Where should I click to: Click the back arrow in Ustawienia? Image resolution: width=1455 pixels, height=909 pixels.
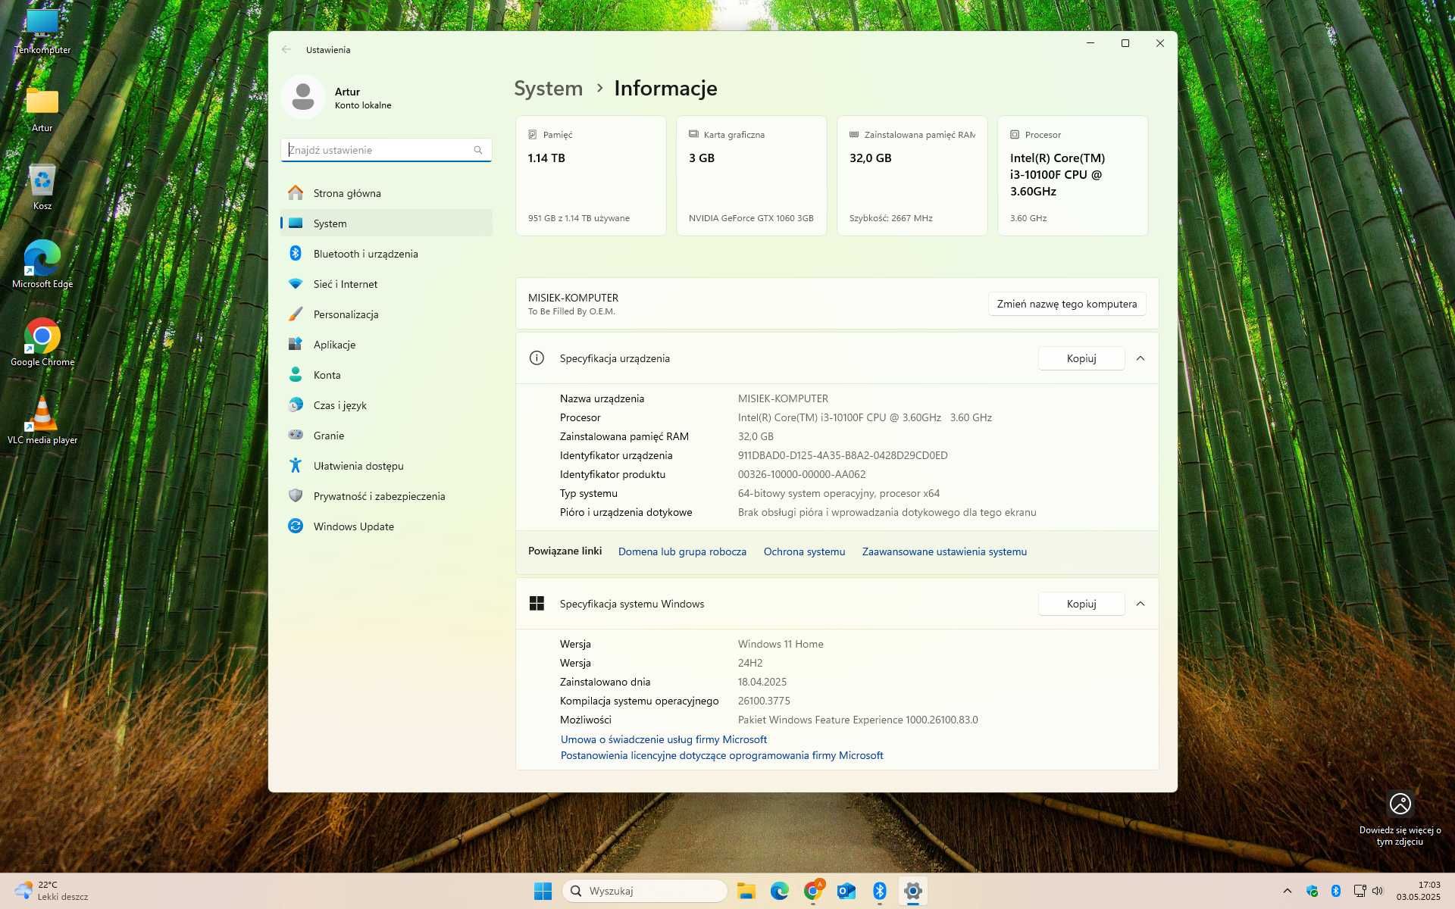[x=286, y=49]
